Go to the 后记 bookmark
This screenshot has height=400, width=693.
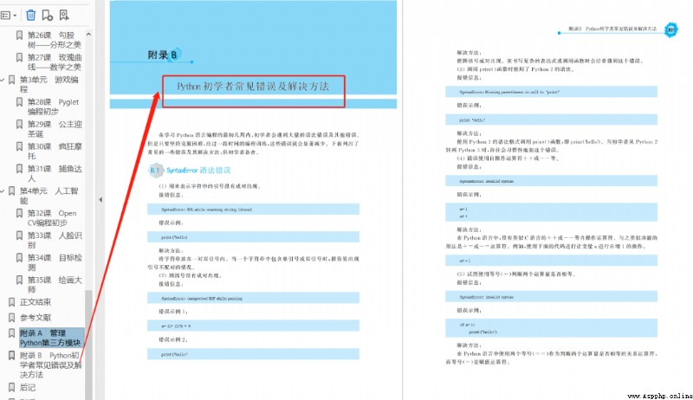28,388
